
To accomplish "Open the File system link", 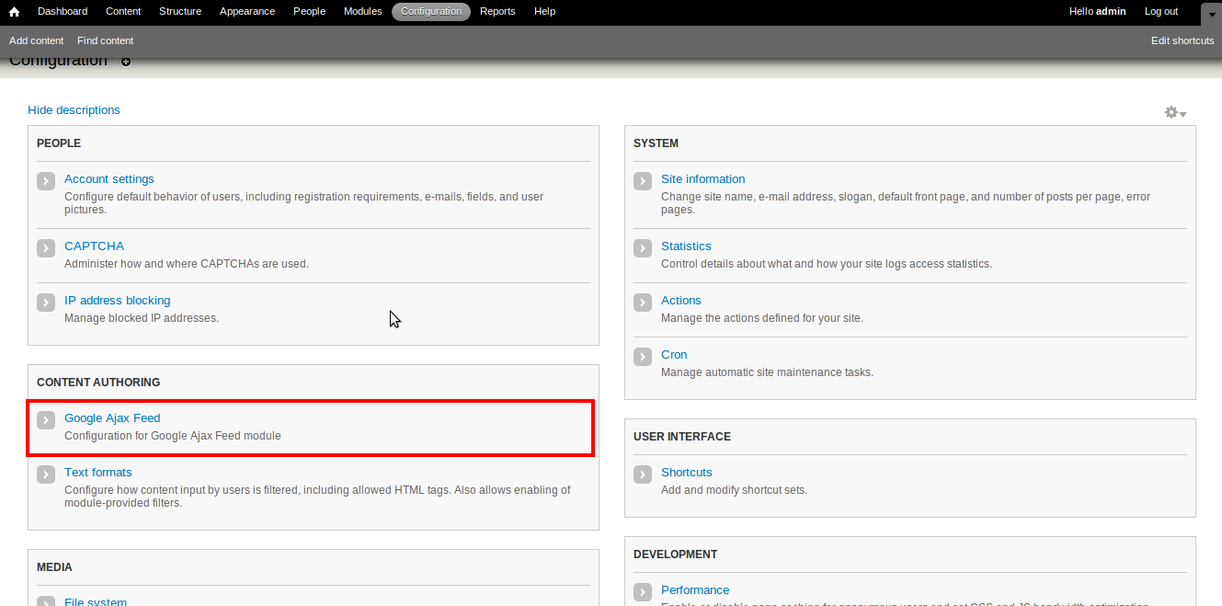I will click(x=96, y=601).
